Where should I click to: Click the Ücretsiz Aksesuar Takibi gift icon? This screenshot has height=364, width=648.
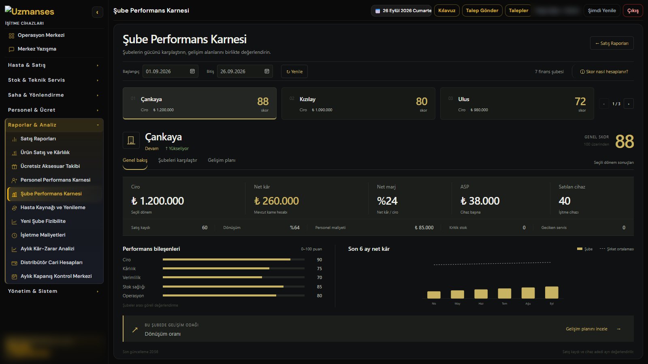pyautogui.click(x=14, y=167)
